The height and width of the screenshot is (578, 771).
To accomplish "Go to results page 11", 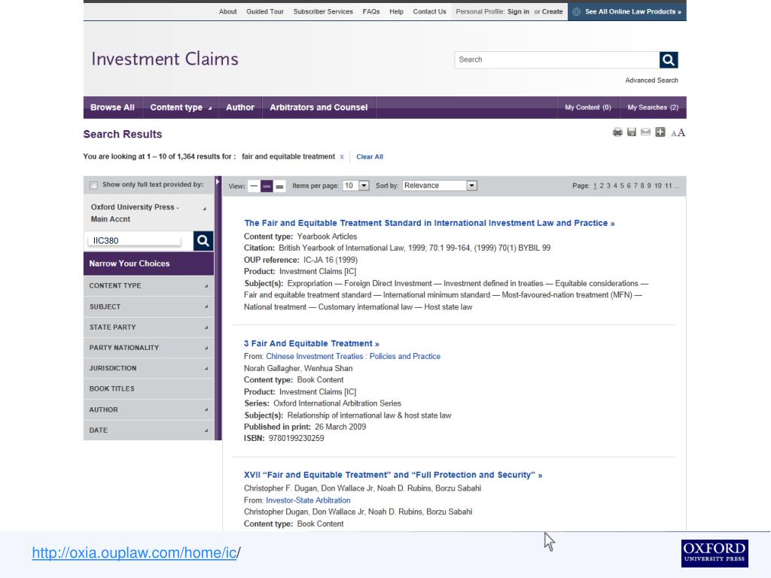I will [x=669, y=186].
